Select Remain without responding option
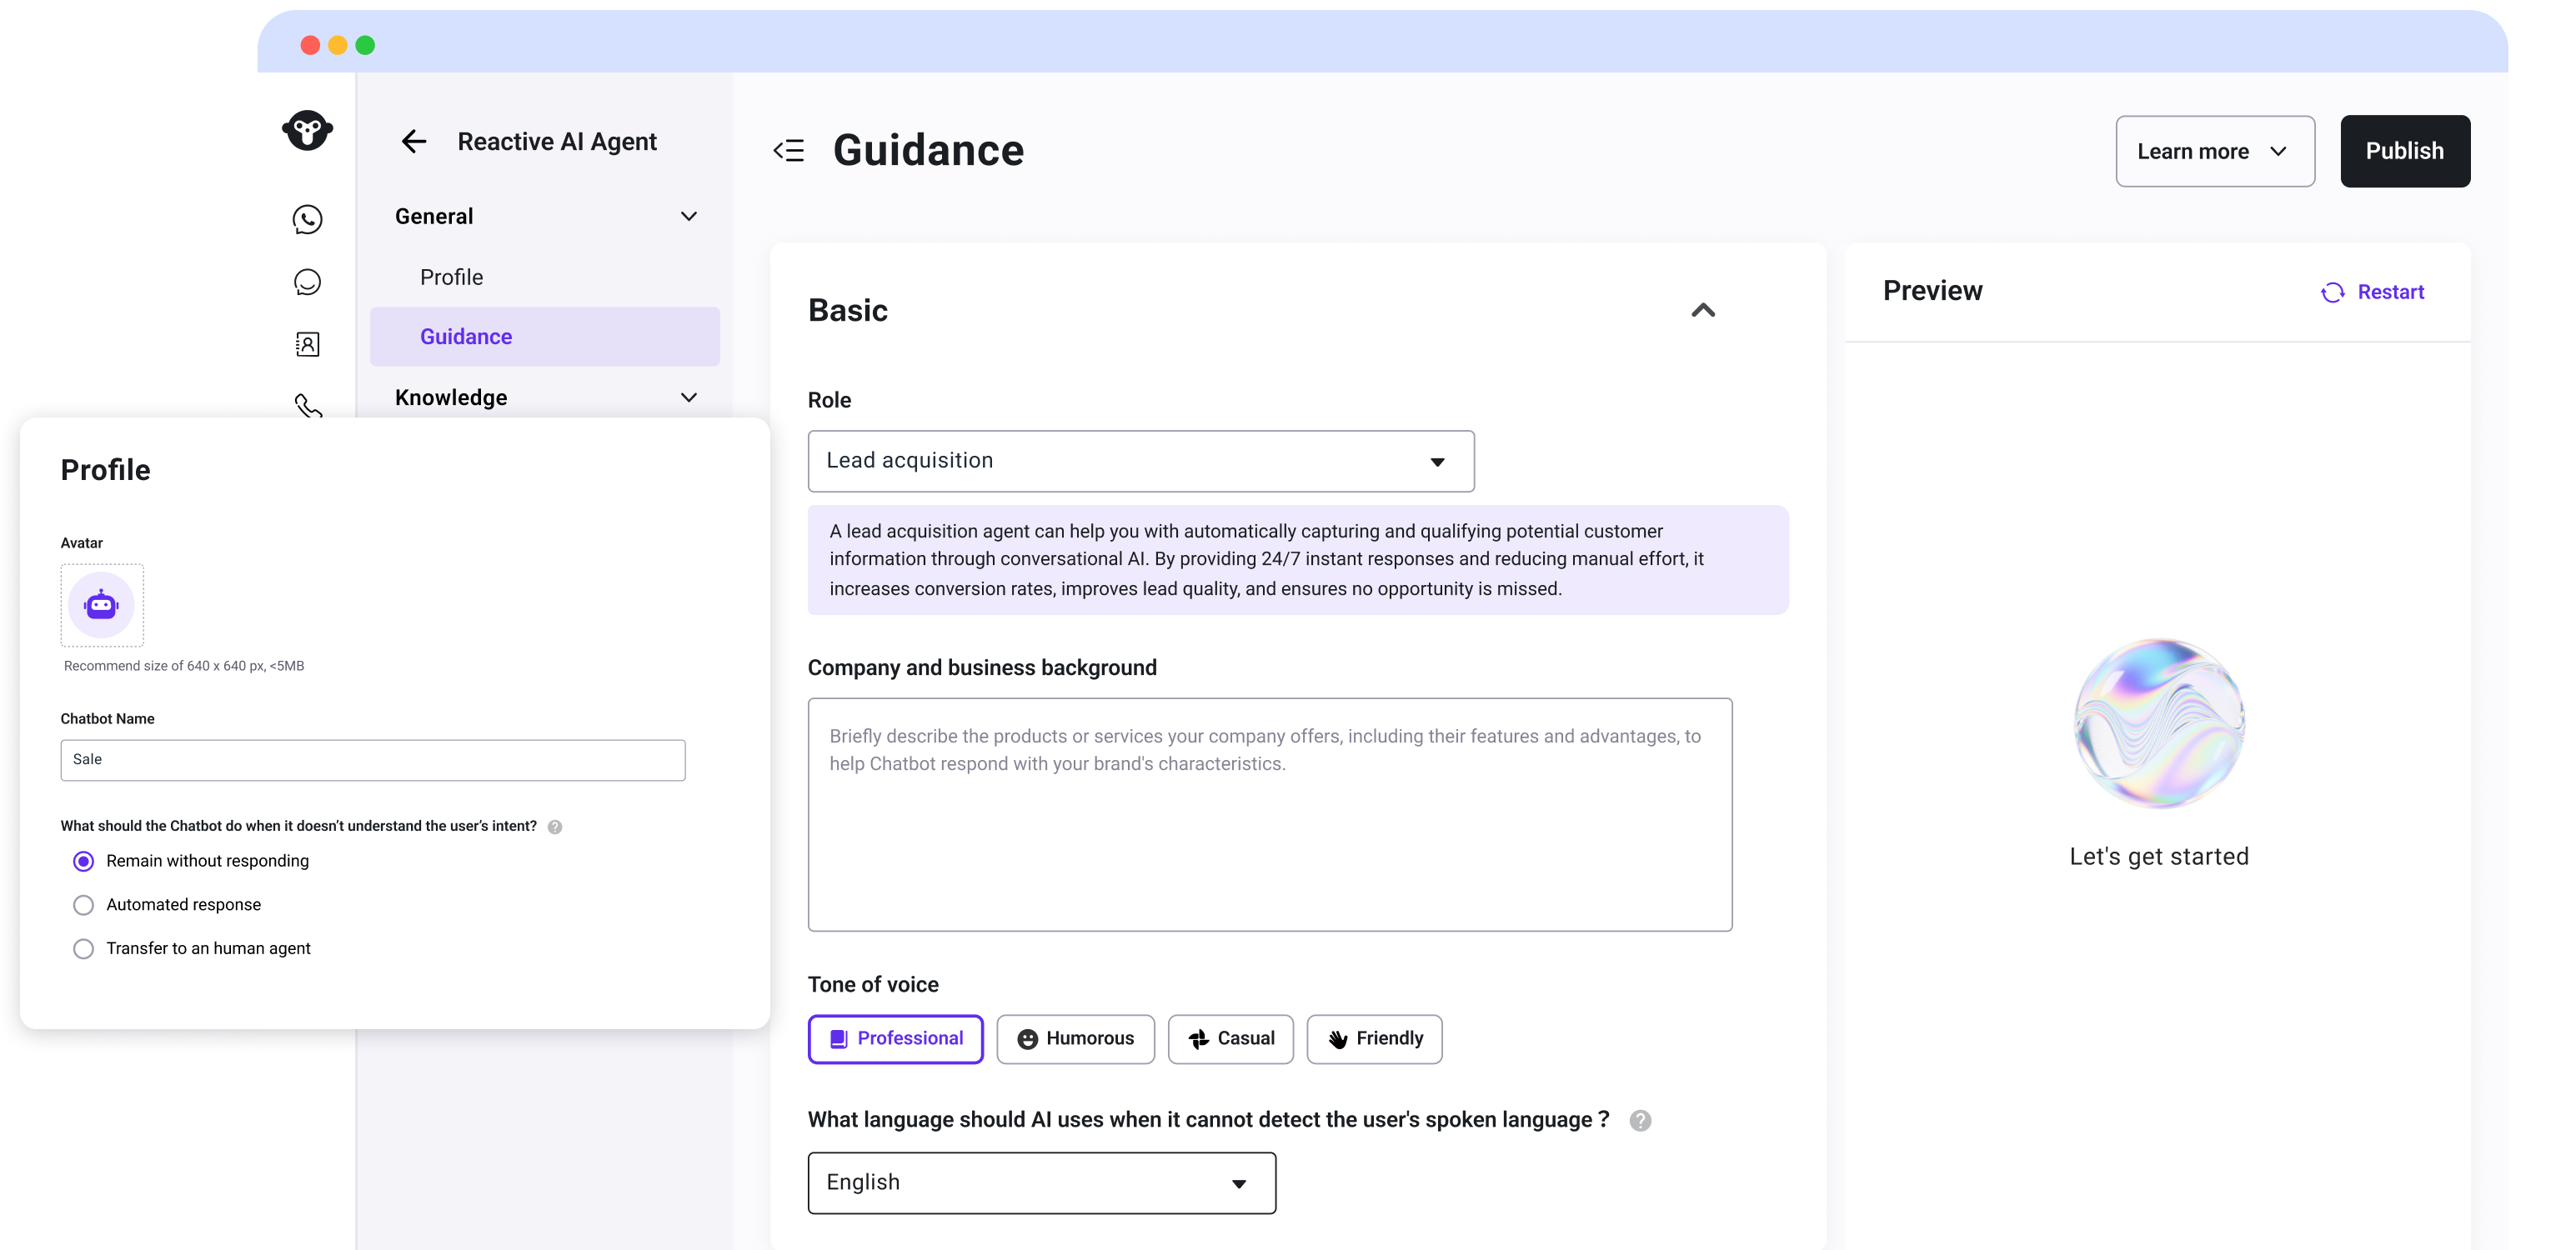This screenshot has height=1250, width=2576. [84, 861]
